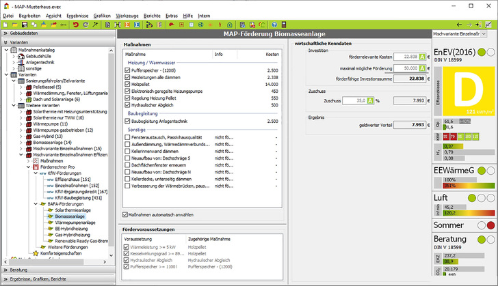Toggle 'Maßnahmen automatisch anwählen' checkbox
Viewport: 498px width, 286px height.
[124, 214]
